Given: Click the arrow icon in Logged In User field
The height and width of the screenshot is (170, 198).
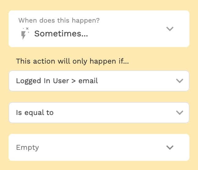Looking at the screenshot, I should pos(180,81).
